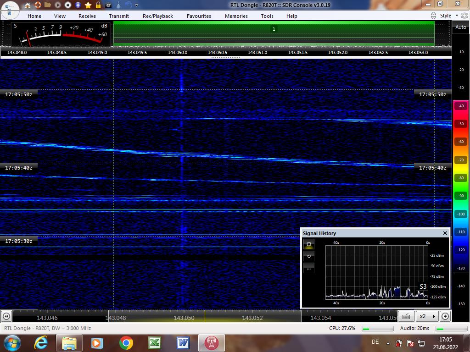Click the left 17:05:40z waterfall timestamp
The width and height of the screenshot is (470, 352).
(x=18, y=168)
